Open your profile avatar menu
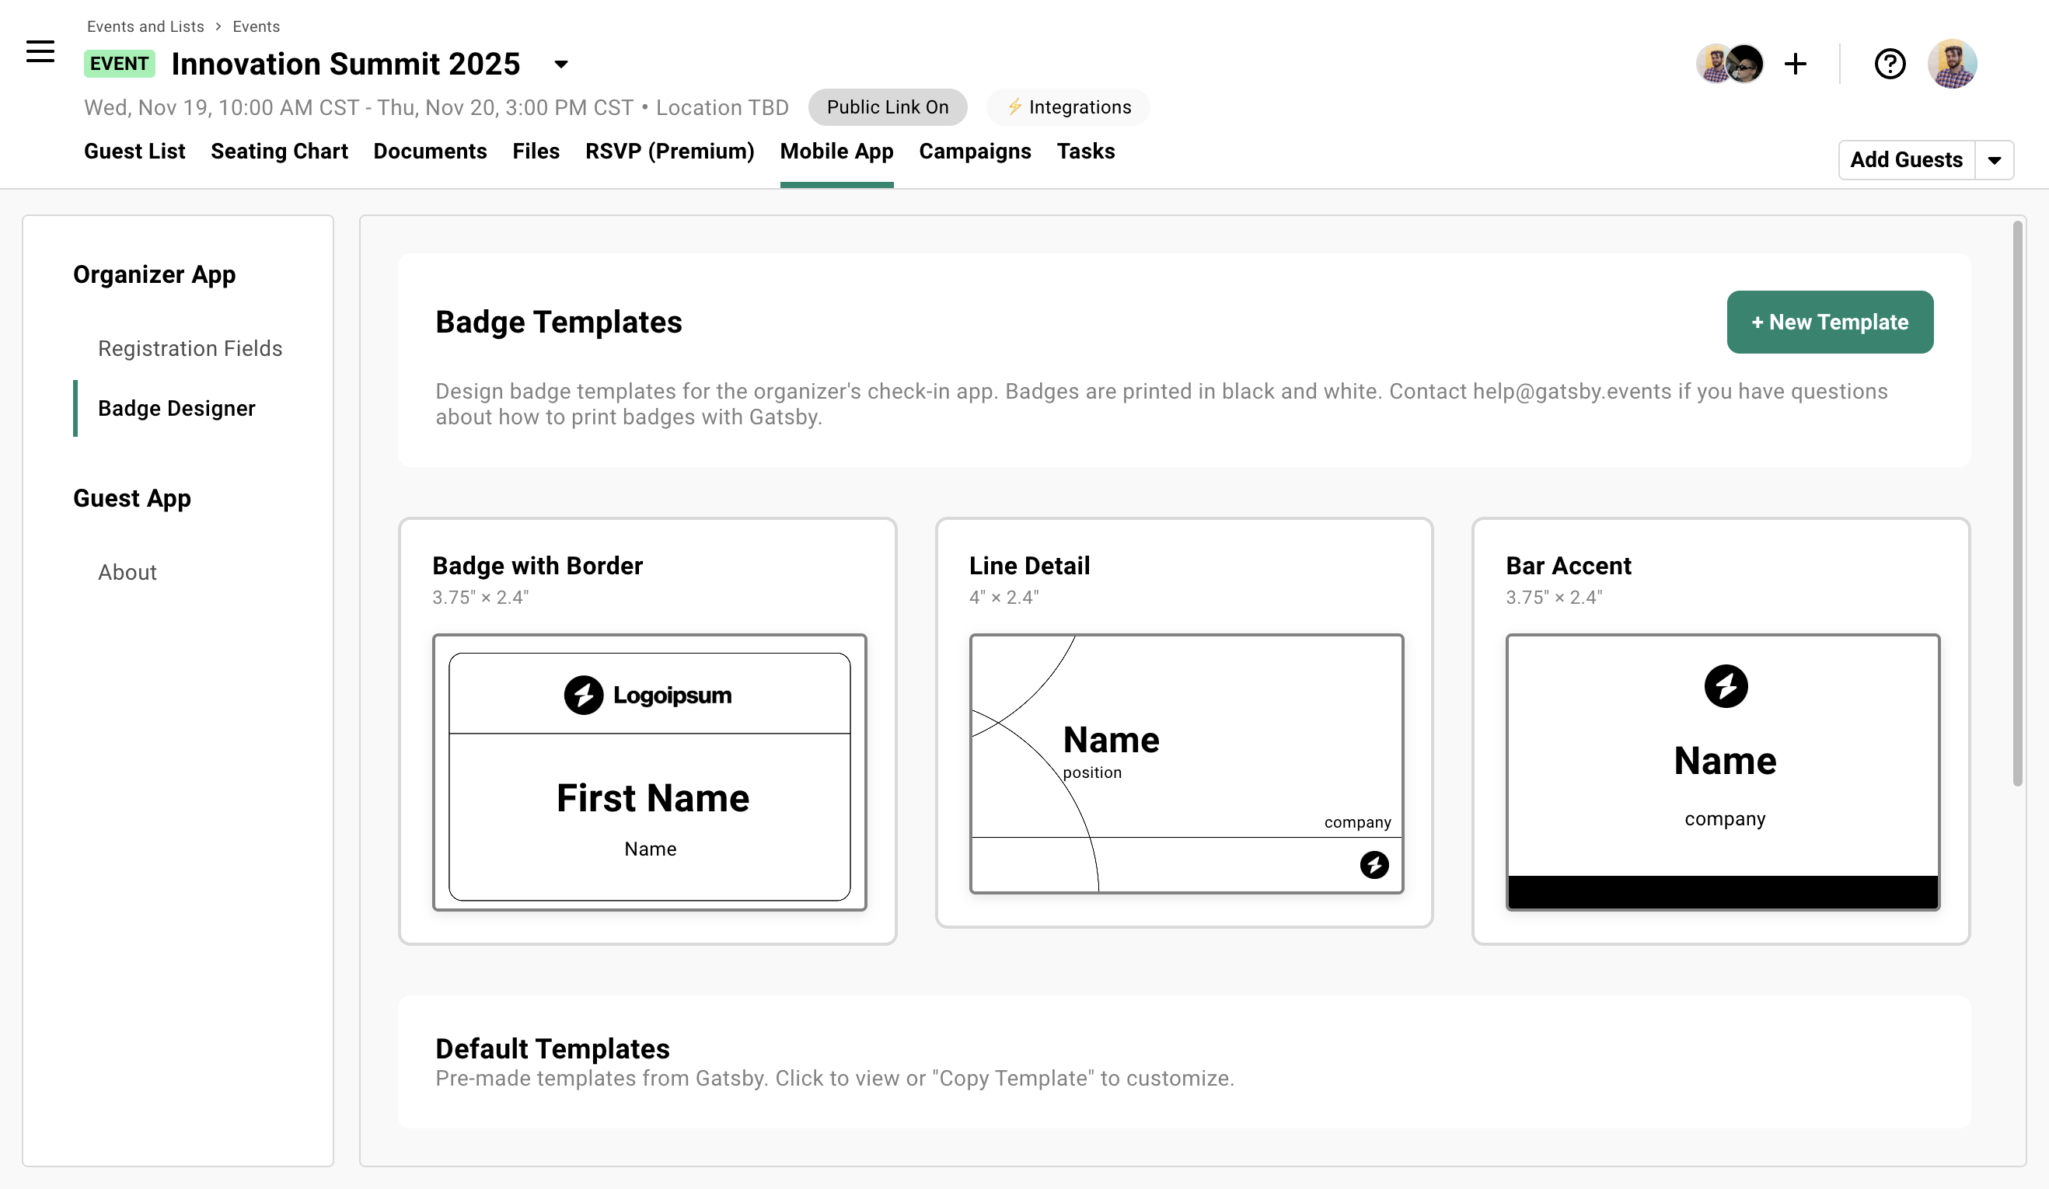Screen dimensions: 2049x1189 (x=1953, y=64)
